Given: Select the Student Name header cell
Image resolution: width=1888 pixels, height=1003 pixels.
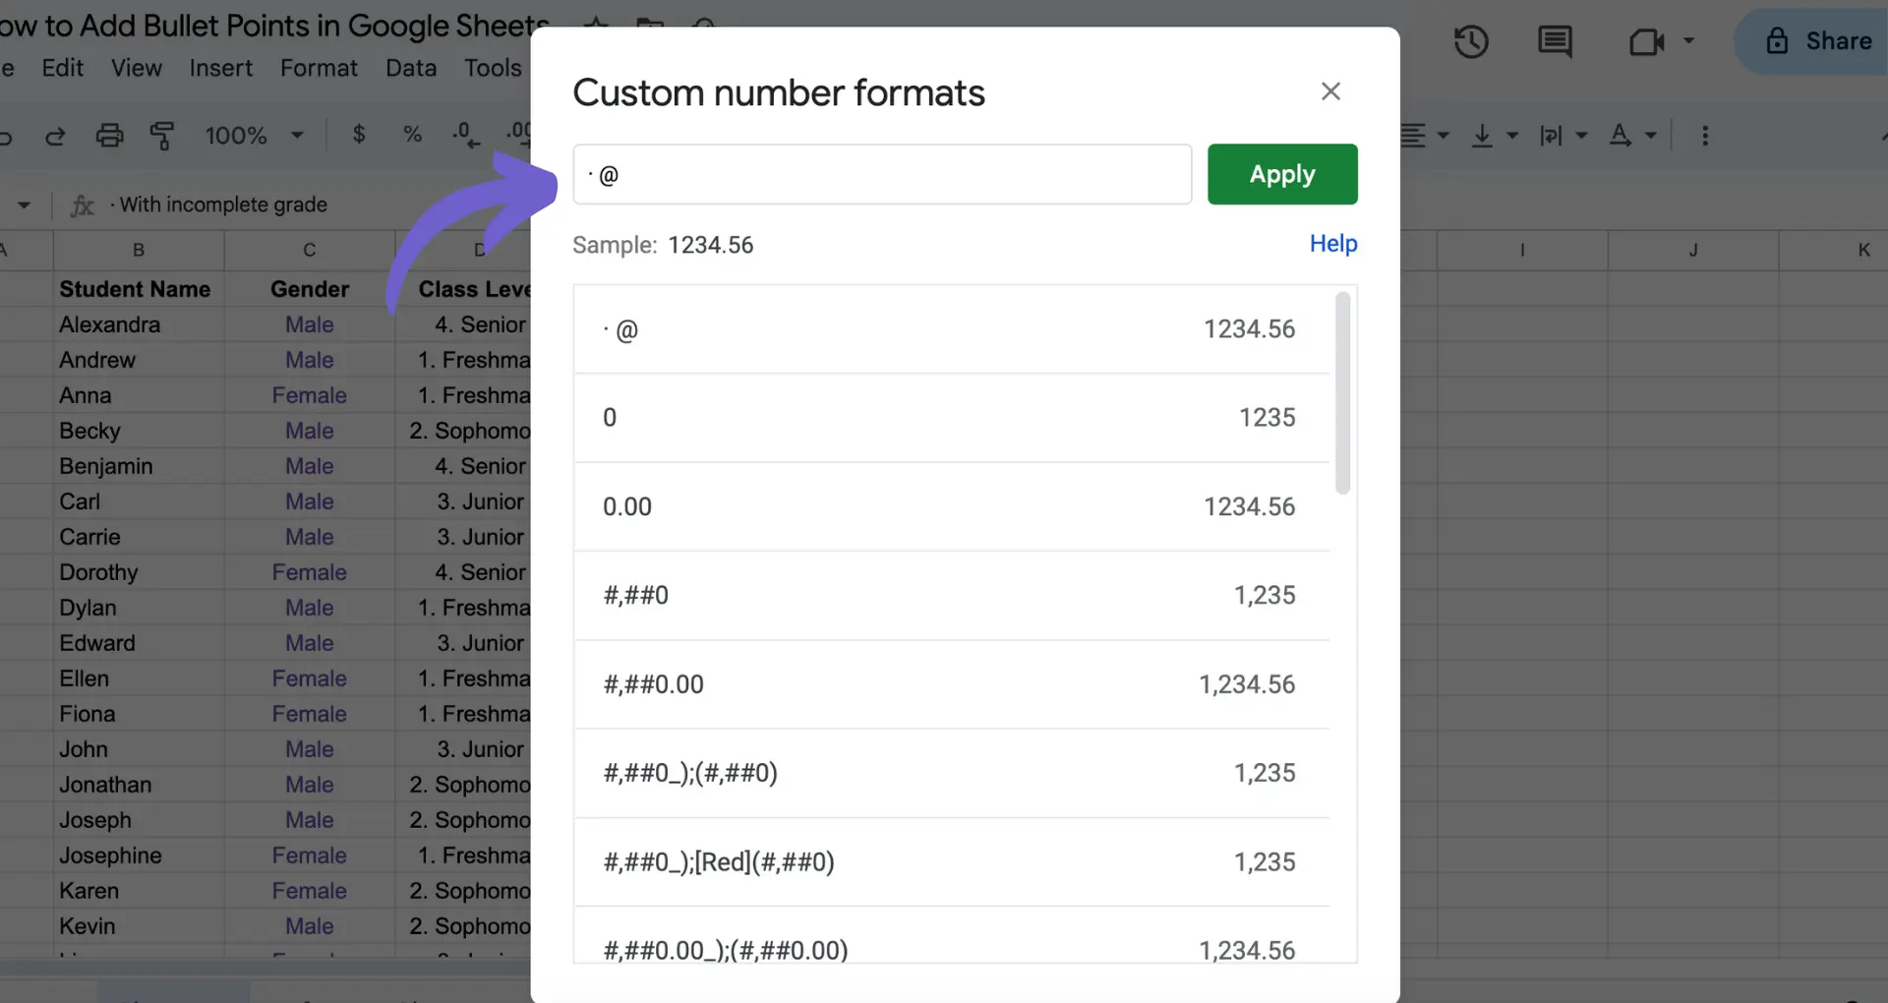Looking at the screenshot, I should click(139, 289).
